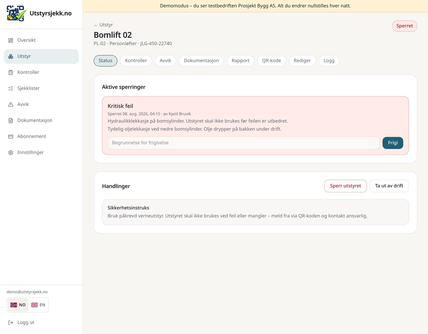Click the Demomodus banner text
This screenshot has height=334, width=428.
coord(255,6)
